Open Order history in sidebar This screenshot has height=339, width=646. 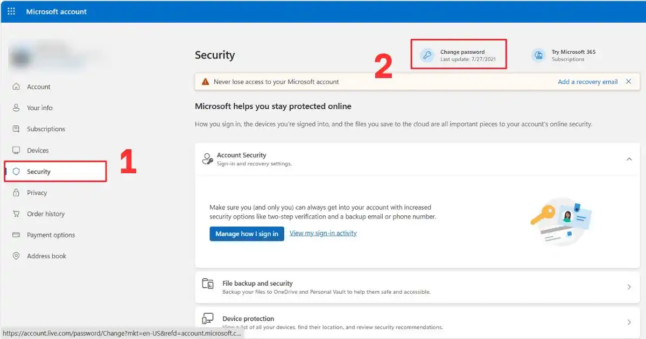(46, 214)
